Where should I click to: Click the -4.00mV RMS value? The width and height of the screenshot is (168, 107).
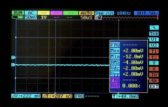tap(133, 62)
